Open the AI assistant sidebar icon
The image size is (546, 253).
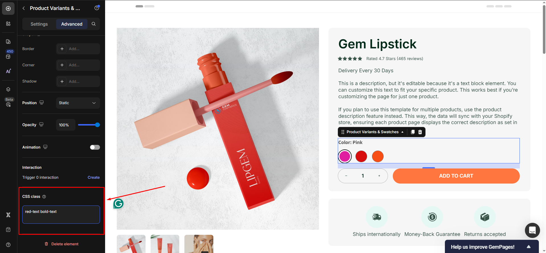8,71
